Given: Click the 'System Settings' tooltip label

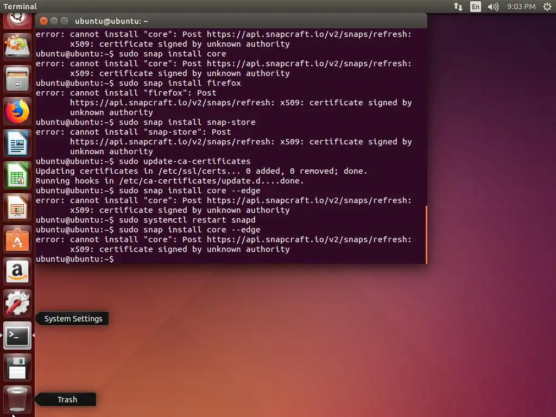Looking at the screenshot, I should pos(73,319).
